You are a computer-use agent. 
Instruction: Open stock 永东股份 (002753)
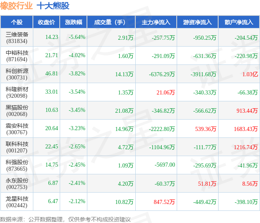coord(17,184)
